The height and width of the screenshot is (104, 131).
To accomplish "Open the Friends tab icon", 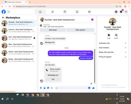I will (52, 12).
